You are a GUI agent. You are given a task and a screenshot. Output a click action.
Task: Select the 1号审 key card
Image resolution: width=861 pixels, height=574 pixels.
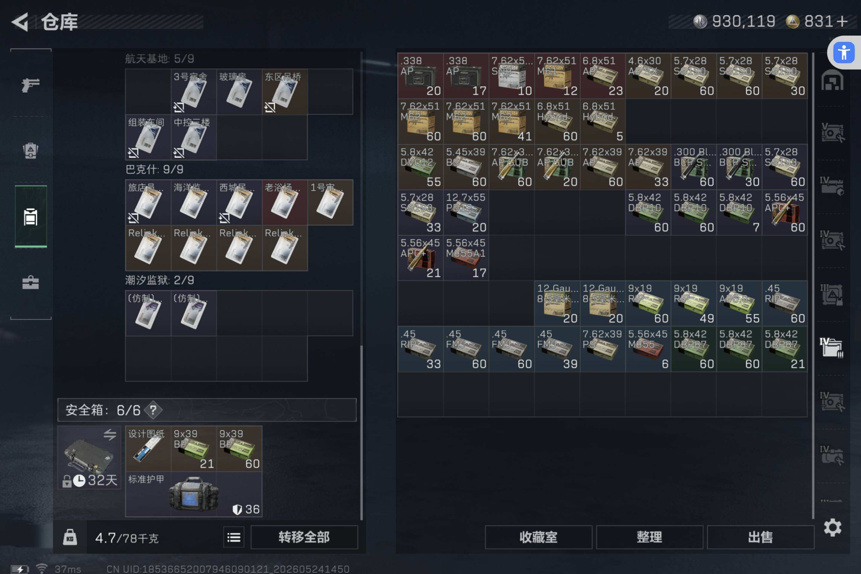[330, 202]
